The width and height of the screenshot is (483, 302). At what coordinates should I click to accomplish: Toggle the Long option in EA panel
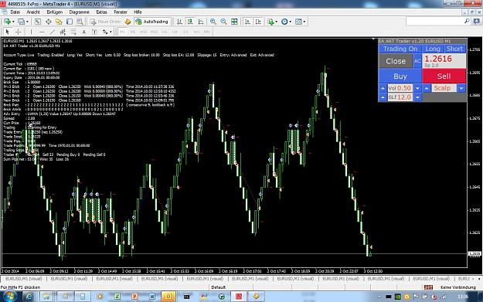click(433, 49)
